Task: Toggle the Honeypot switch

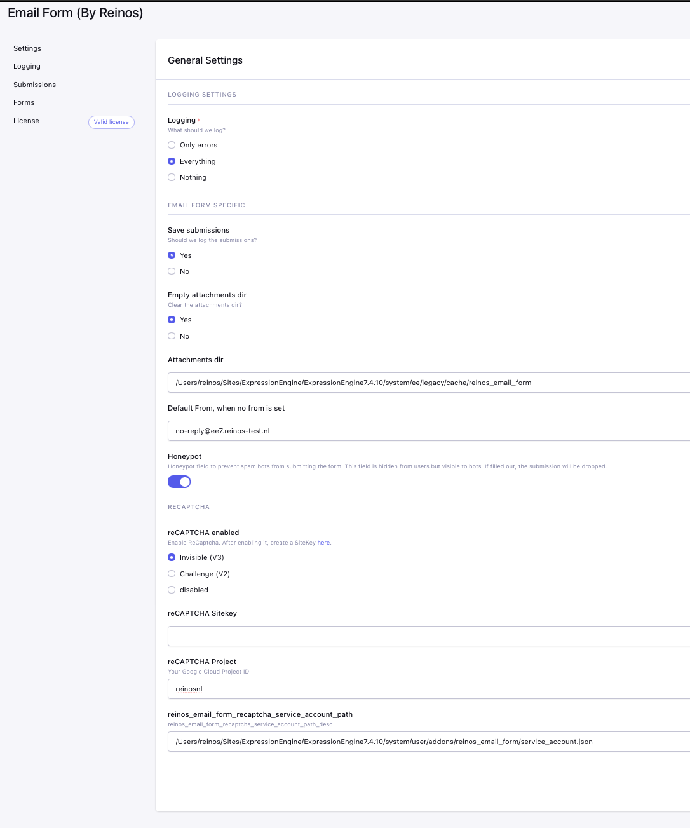Action: pyautogui.click(x=179, y=482)
